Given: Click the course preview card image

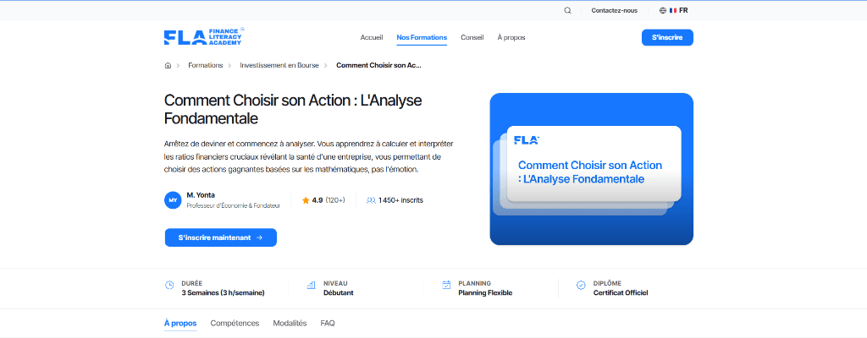Looking at the screenshot, I should click(x=591, y=169).
